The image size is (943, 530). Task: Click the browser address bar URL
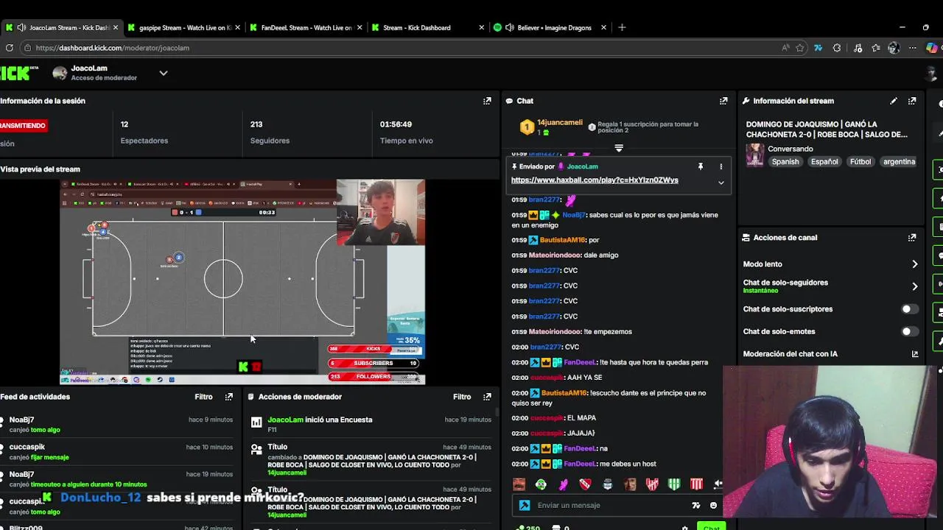[112, 48]
